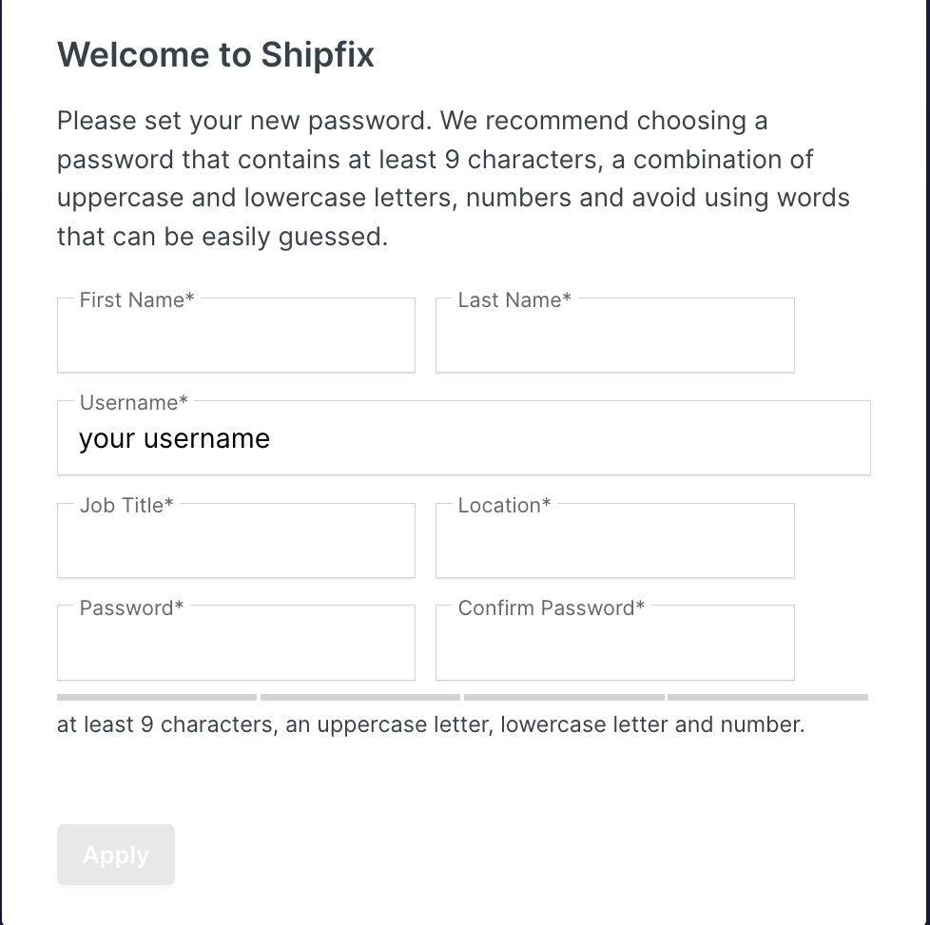Click the 'Job Title*' floating label
Screen dimensions: 930x925
coord(126,506)
